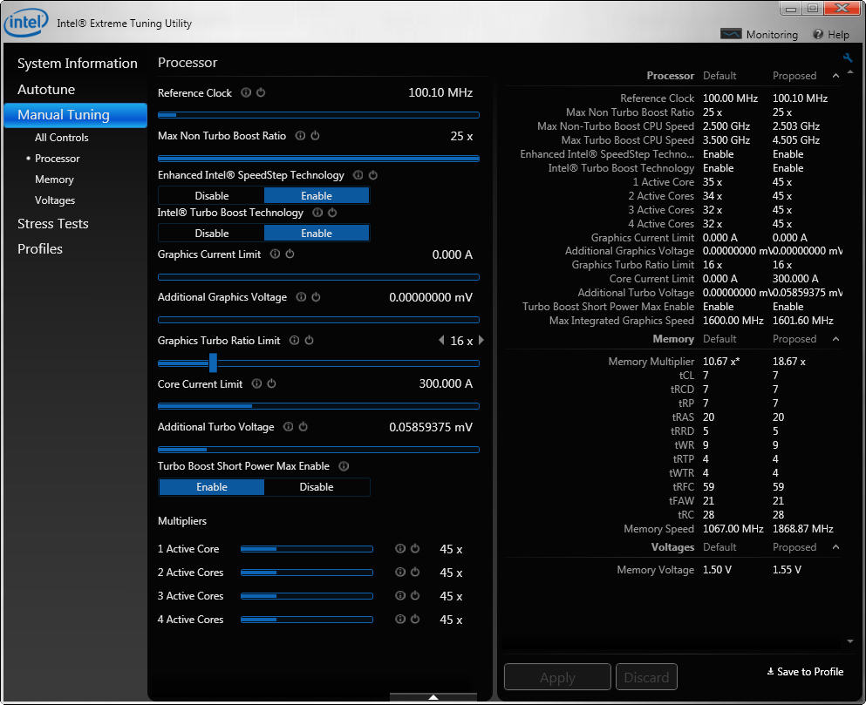Click info icon next to Reference Clock
866x705 pixels.
coord(246,92)
